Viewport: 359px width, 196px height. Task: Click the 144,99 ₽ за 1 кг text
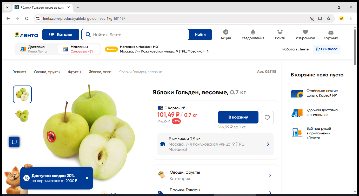click(232, 127)
